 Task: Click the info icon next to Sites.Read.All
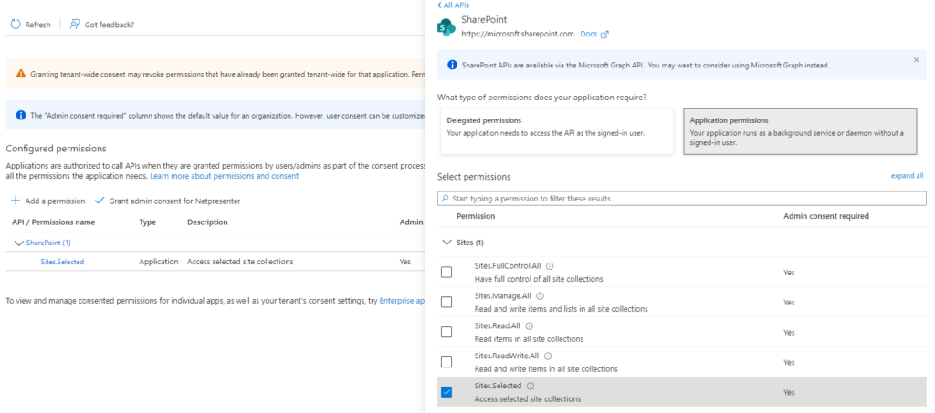click(530, 326)
